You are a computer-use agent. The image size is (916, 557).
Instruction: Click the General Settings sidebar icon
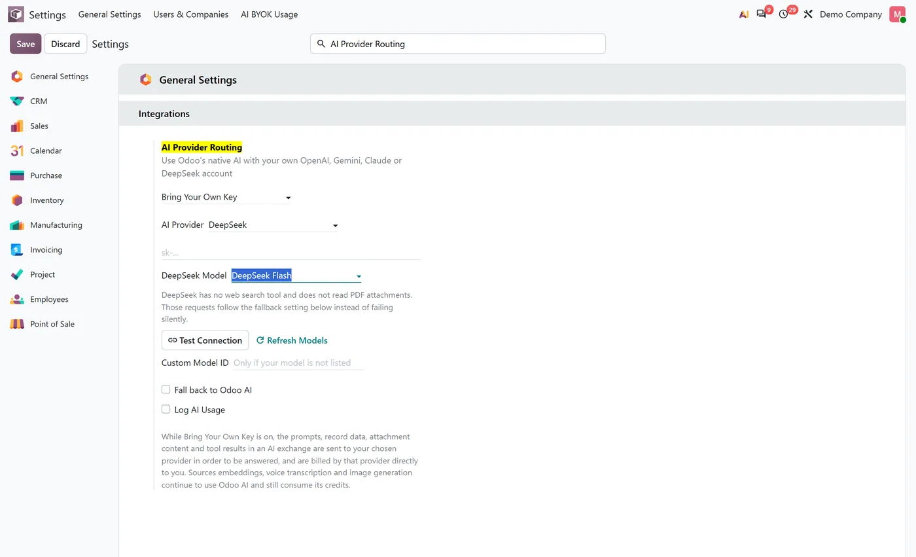(x=17, y=77)
